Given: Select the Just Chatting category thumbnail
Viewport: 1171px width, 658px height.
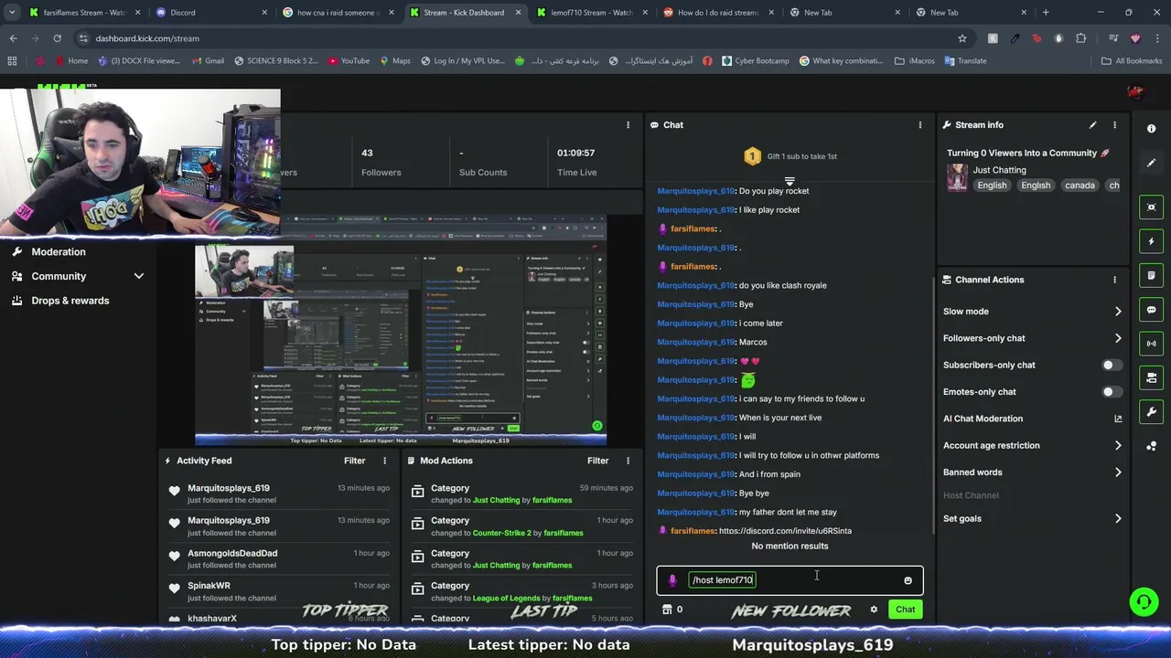Looking at the screenshot, I should point(957,177).
